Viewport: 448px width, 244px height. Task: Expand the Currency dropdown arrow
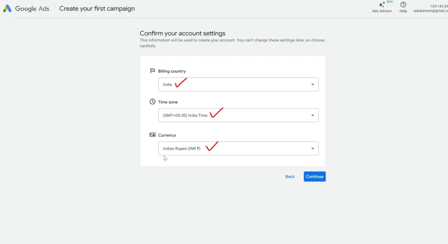tap(312, 149)
